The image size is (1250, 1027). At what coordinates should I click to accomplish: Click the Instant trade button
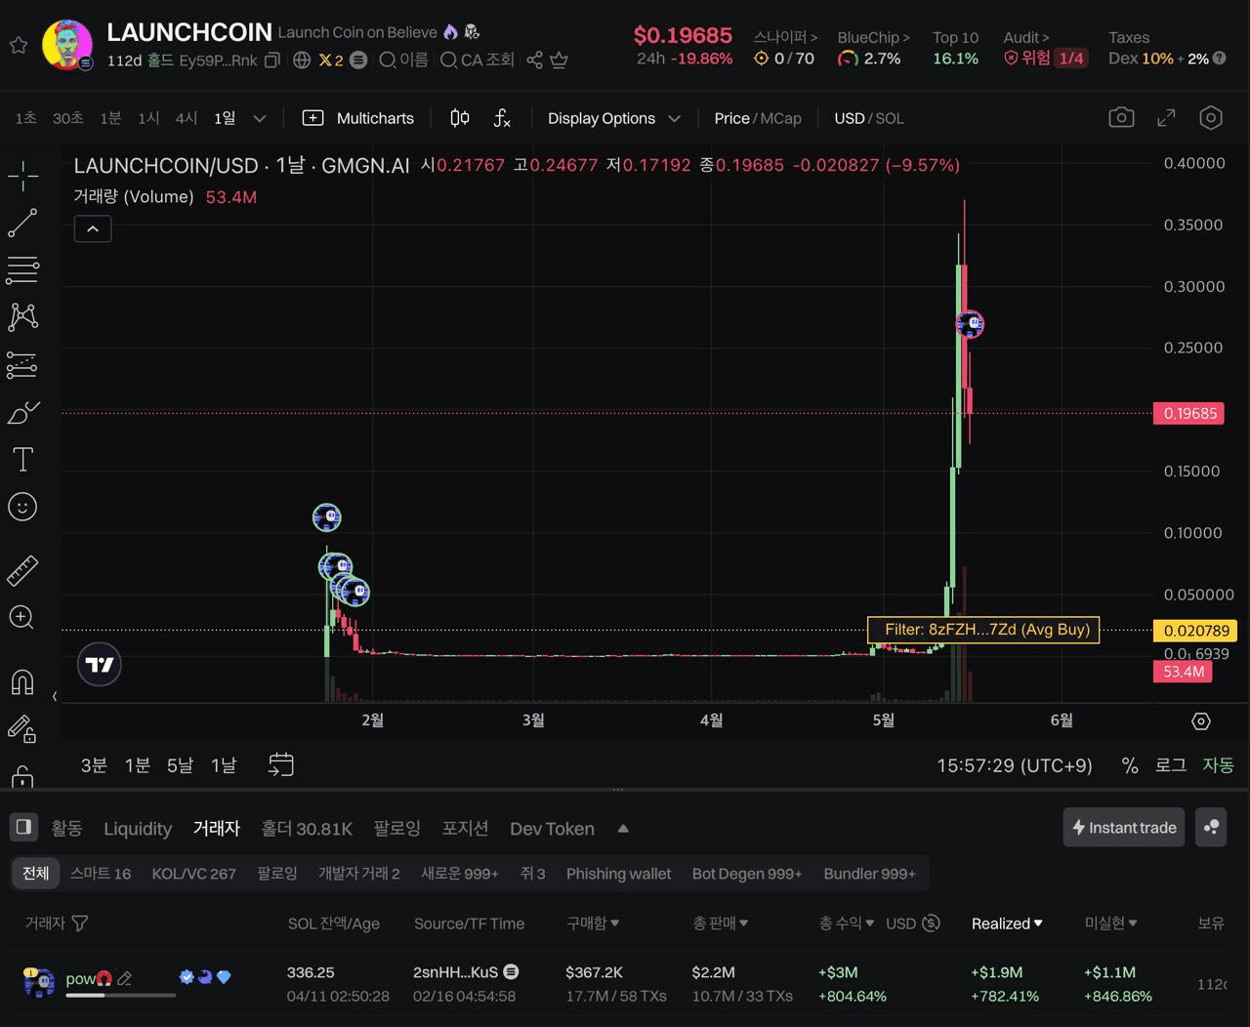(x=1124, y=827)
